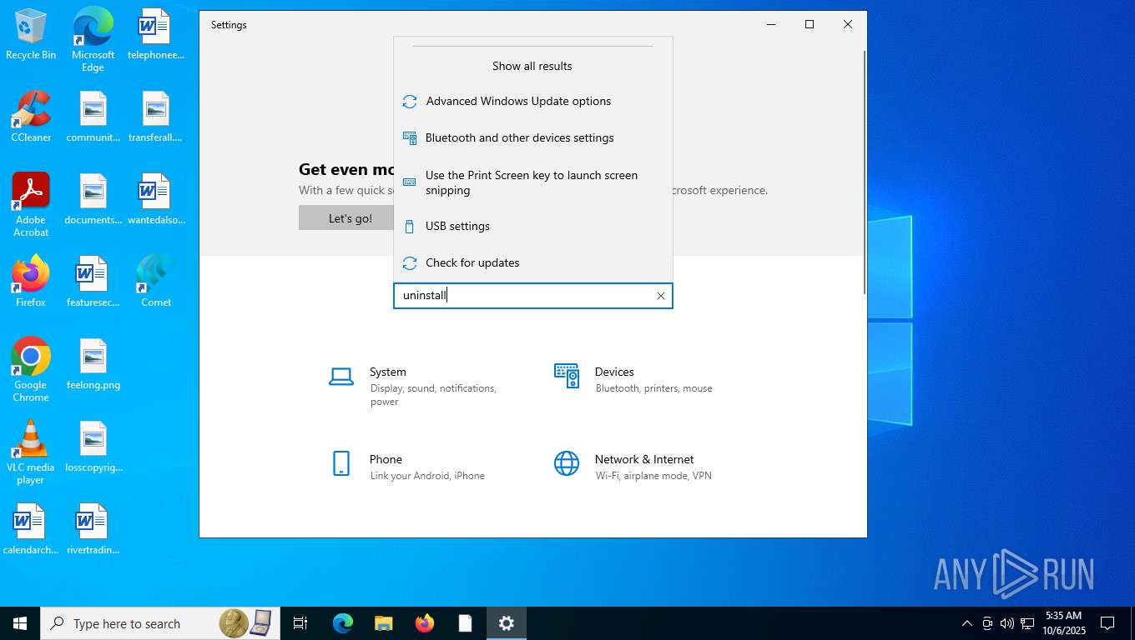Click the Windows Start button
The height and width of the screenshot is (640, 1135).
tap(20, 623)
